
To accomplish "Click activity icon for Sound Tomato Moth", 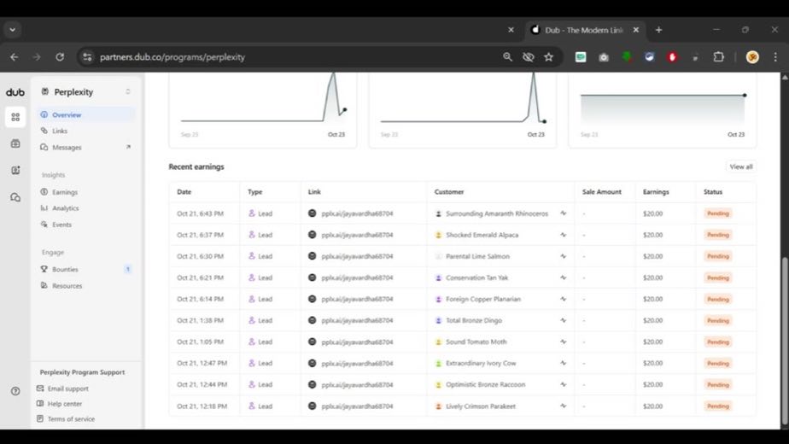I will [x=563, y=342].
